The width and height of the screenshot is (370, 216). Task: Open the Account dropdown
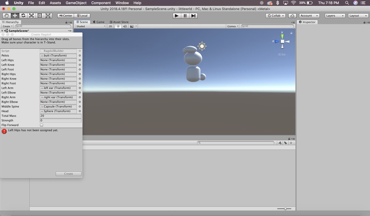(x=310, y=15)
